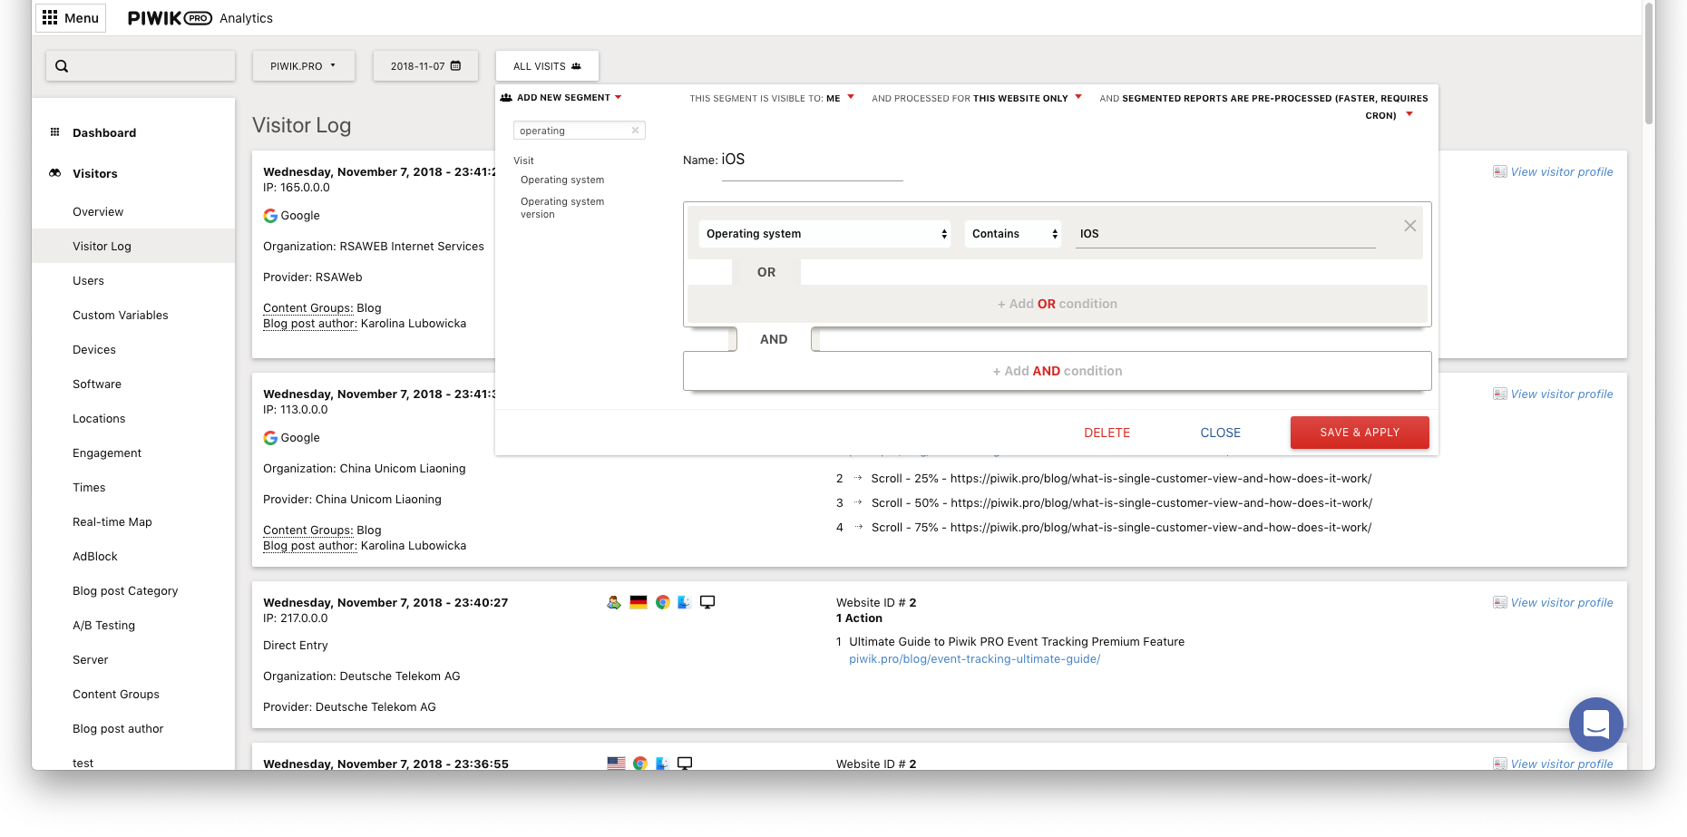Click SAVE & APPLY button
The height and width of the screenshot is (837, 1687).
(1359, 433)
